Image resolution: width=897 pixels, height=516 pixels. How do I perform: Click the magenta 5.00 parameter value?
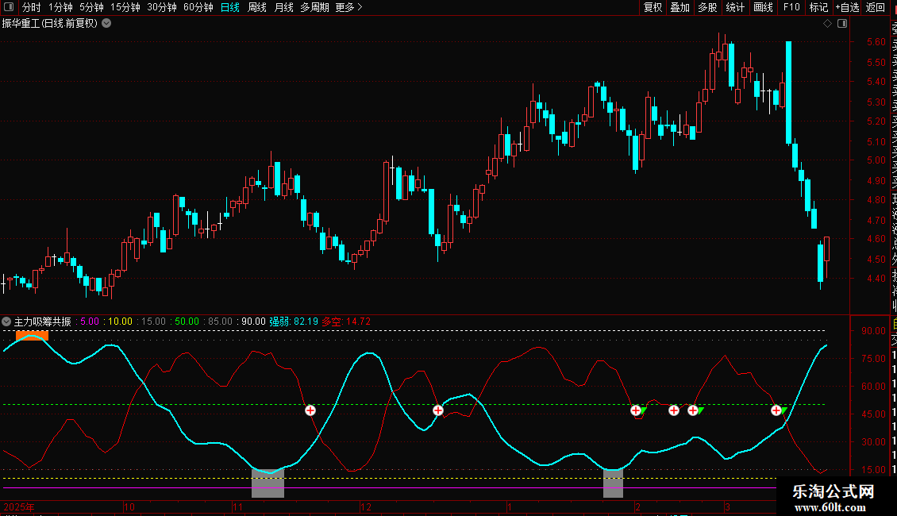(x=90, y=322)
